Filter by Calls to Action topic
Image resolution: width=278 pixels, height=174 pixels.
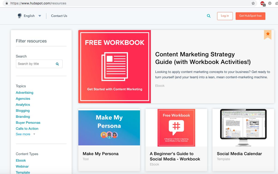point(27,129)
